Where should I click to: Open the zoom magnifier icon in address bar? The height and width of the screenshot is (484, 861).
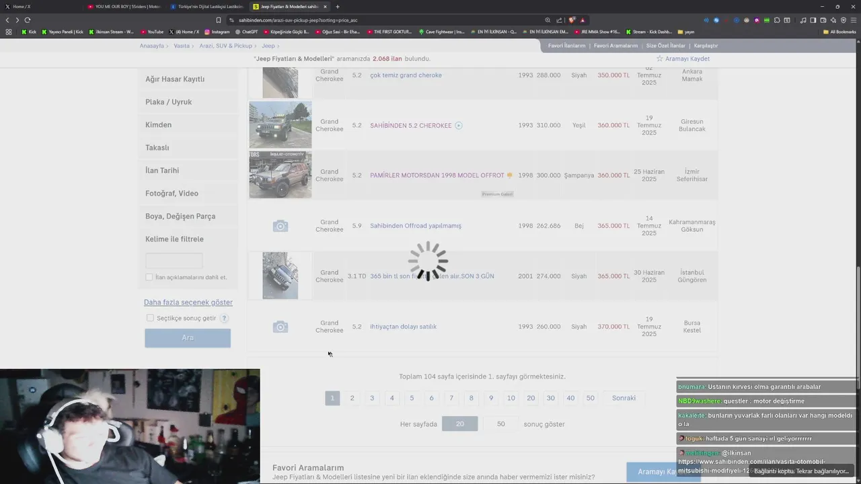point(548,20)
